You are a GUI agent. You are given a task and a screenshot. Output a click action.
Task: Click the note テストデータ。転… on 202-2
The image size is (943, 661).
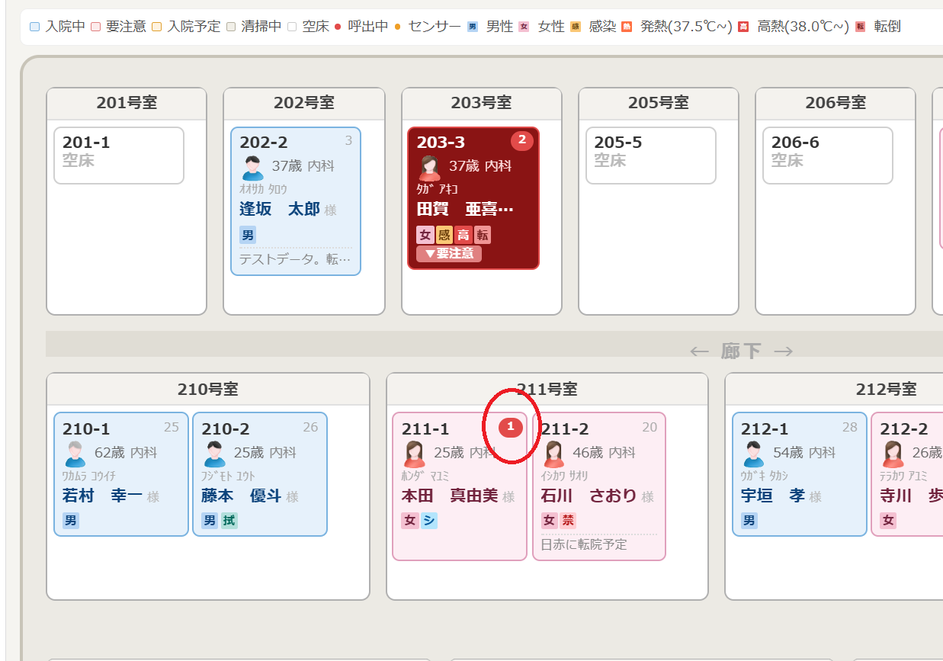[x=295, y=259]
